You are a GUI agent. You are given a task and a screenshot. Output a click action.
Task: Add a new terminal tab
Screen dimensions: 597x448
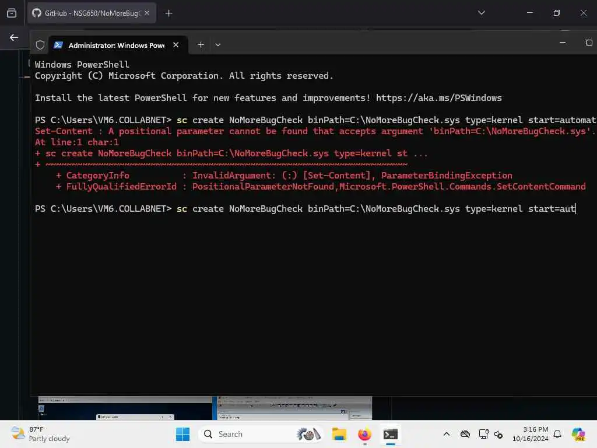tap(201, 44)
